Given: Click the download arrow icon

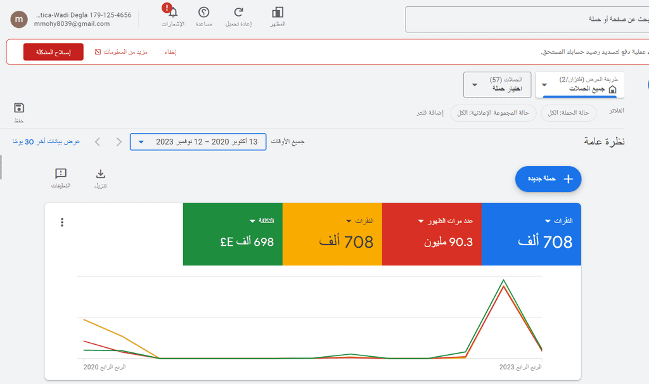Looking at the screenshot, I should (x=101, y=174).
